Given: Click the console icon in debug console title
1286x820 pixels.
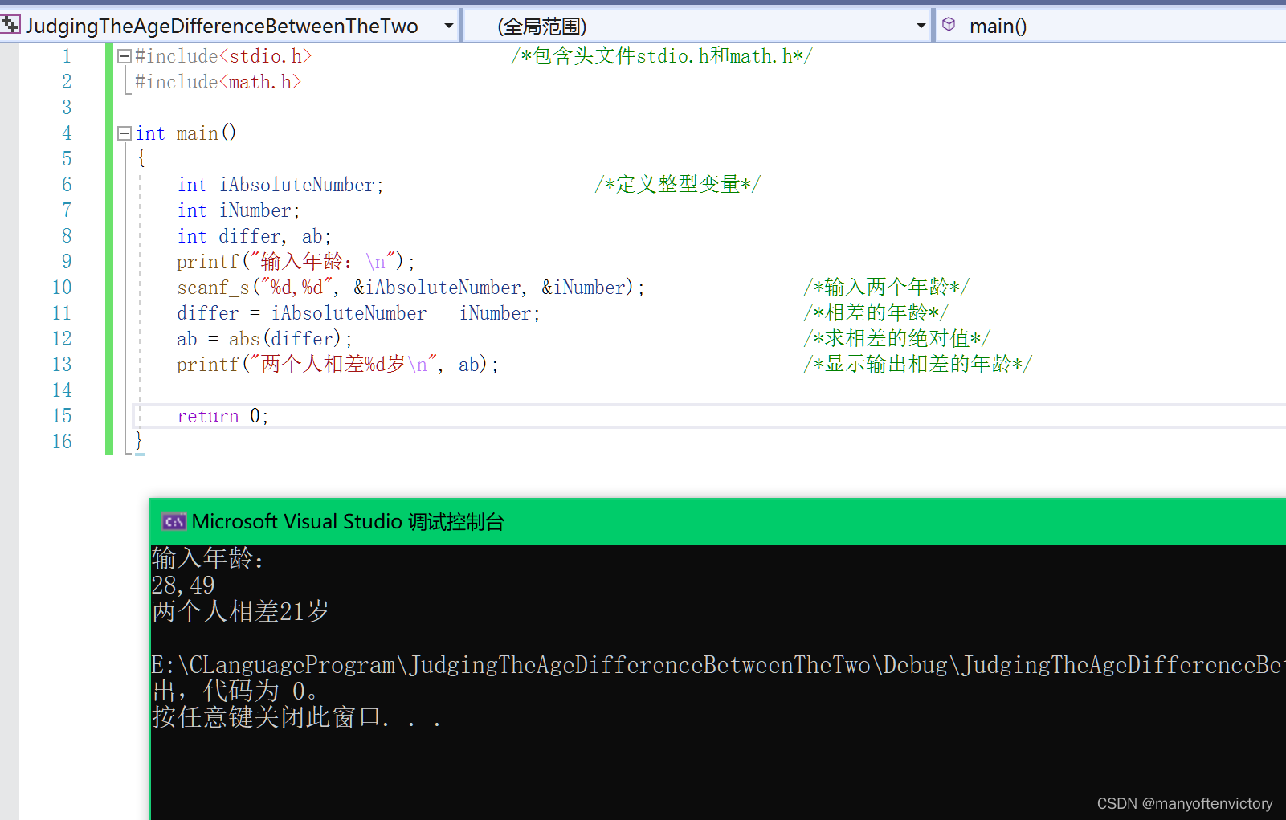Looking at the screenshot, I should click(x=174, y=522).
